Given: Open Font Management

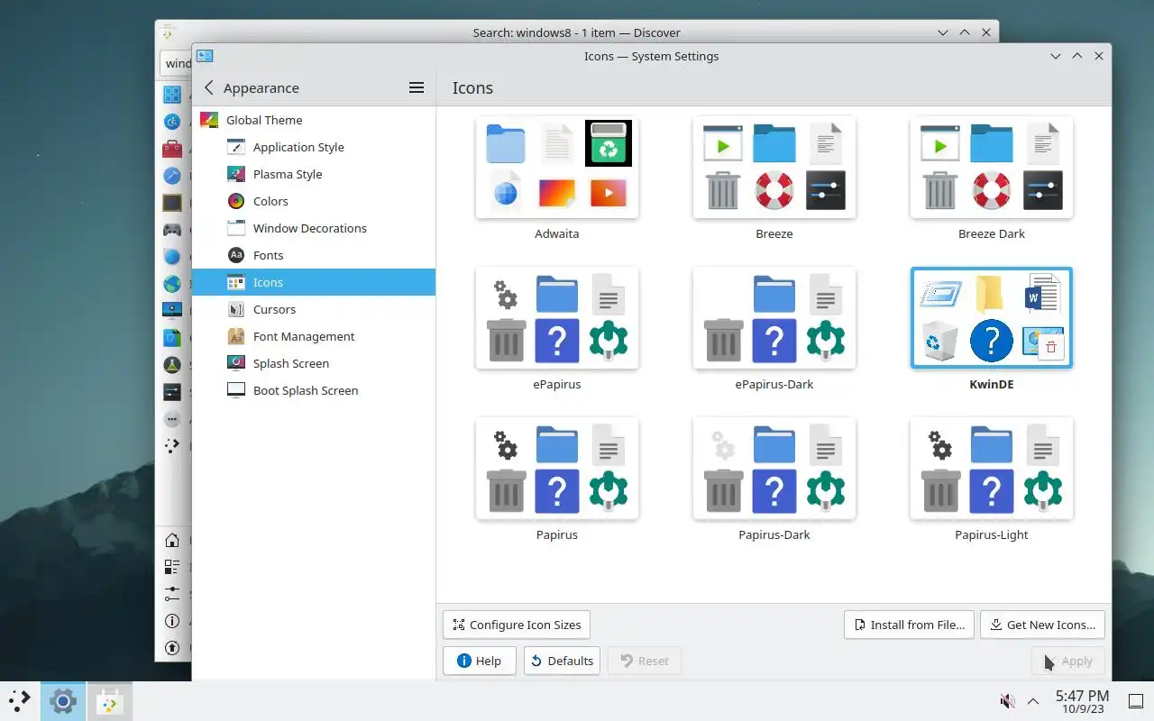Looking at the screenshot, I should (314, 336).
